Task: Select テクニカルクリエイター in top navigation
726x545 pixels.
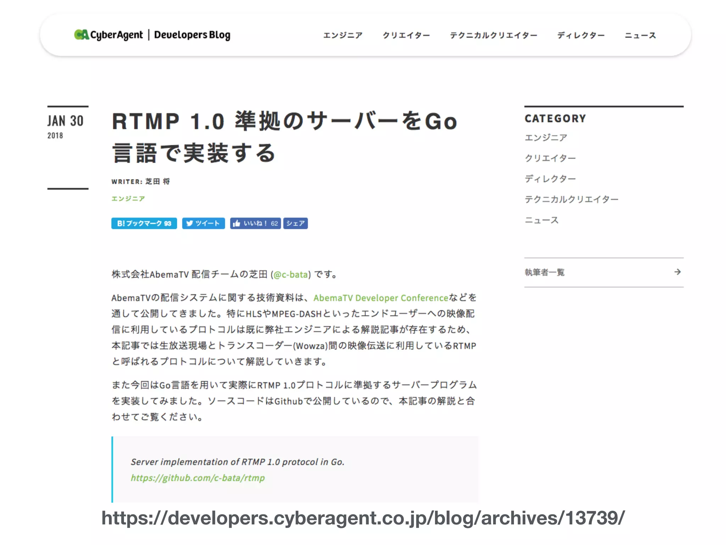Action: pos(493,35)
